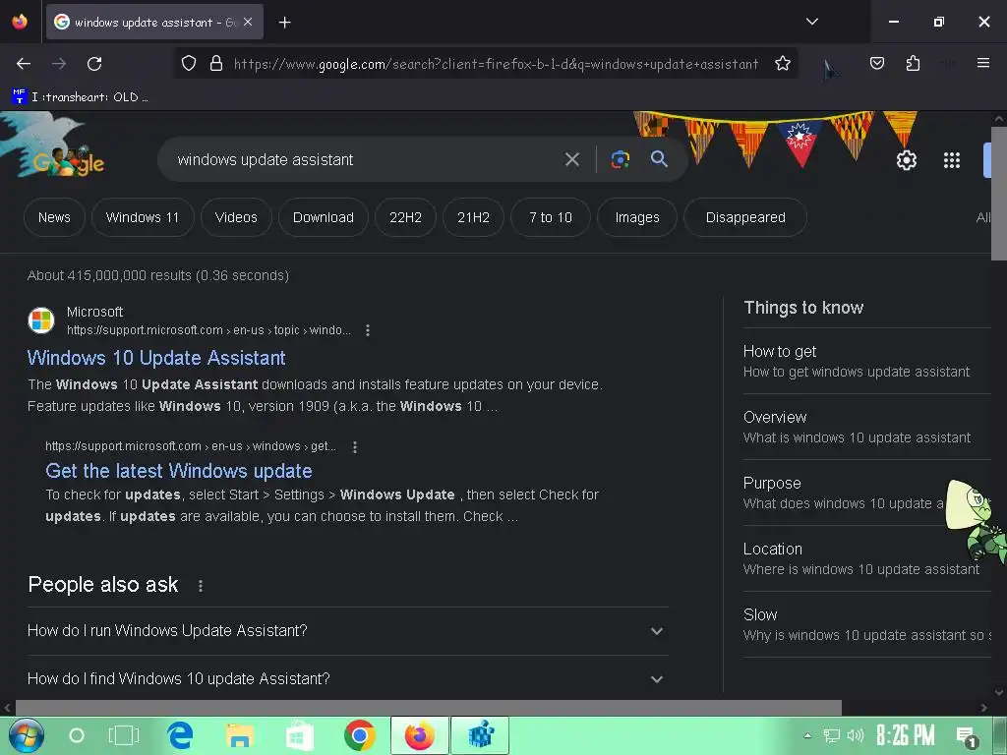The height and width of the screenshot is (755, 1007).
Task: Launch Google Chrome from taskbar
Action: [359, 735]
